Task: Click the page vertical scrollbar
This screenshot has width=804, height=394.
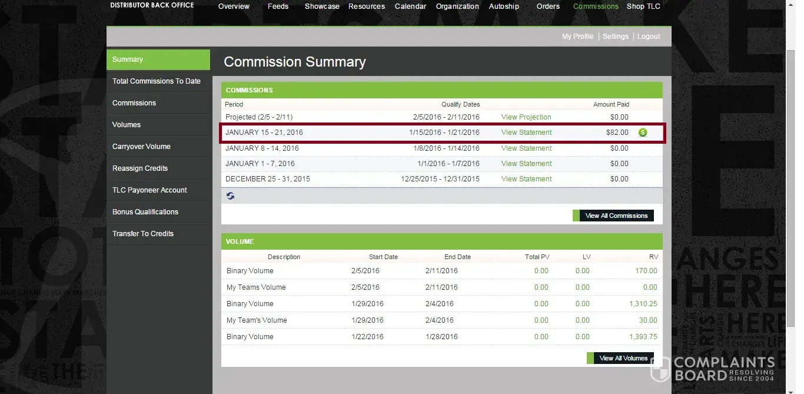Action: point(791,177)
